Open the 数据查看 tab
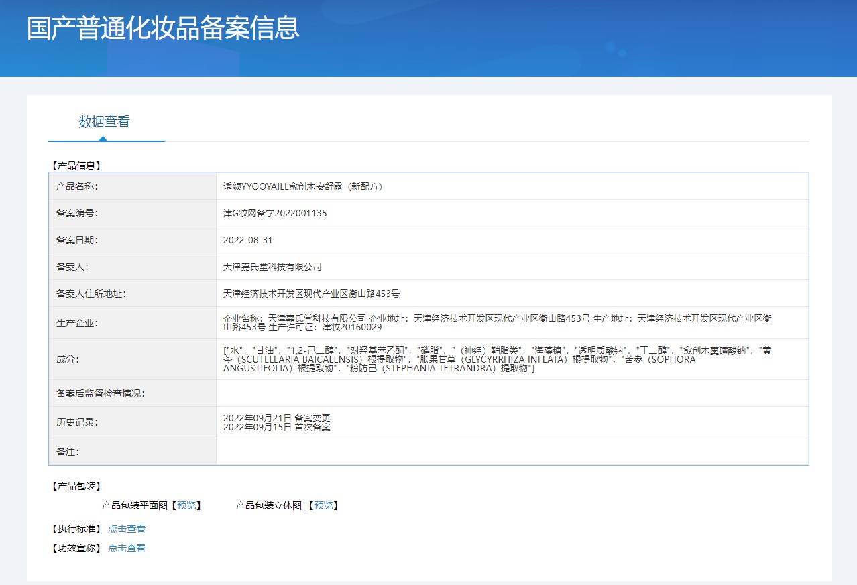This screenshot has height=585, width=857. [x=104, y=121]
